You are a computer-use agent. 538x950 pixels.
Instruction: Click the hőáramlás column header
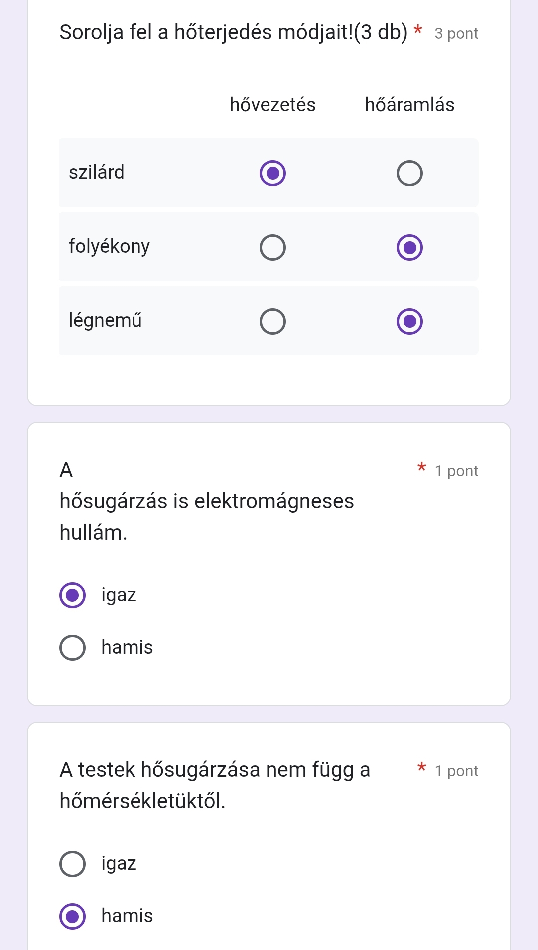point(409,105)
